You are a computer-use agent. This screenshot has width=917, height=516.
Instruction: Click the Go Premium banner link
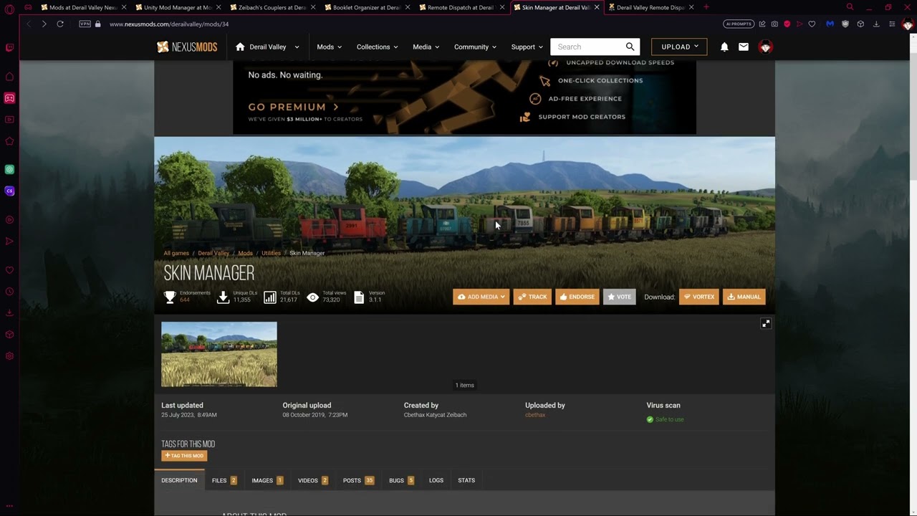(x=293, y=107)
